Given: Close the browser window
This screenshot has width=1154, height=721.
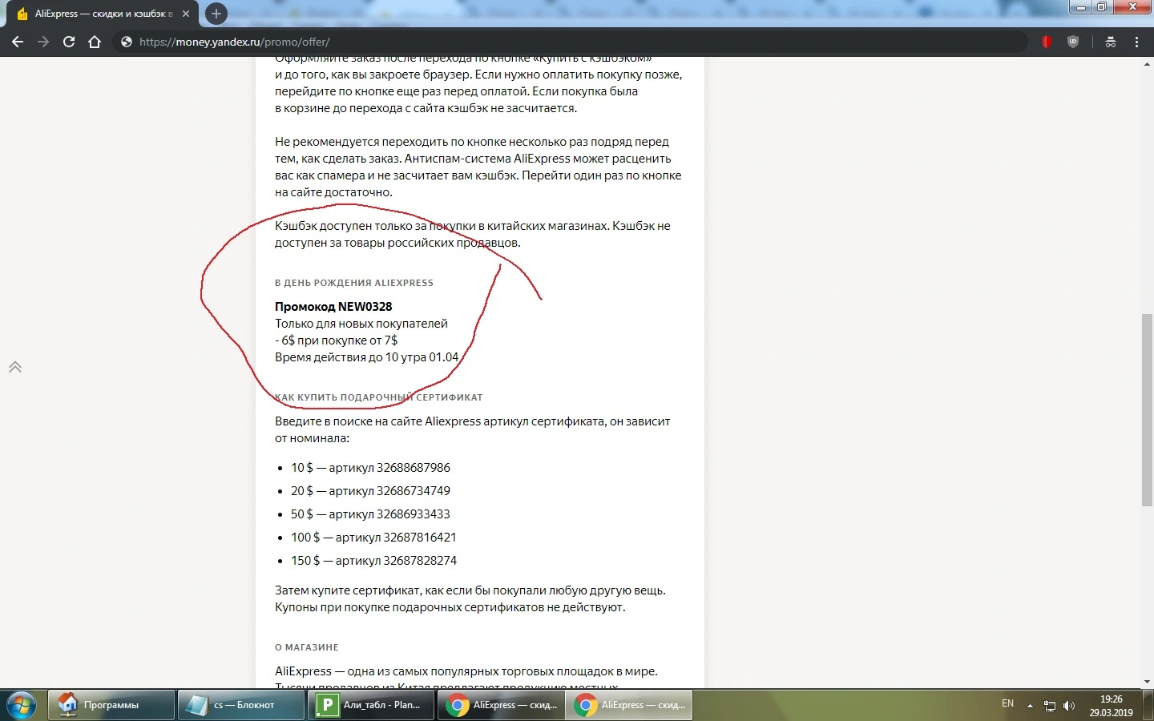Looking at the screenshot, I should point(1132,7).
